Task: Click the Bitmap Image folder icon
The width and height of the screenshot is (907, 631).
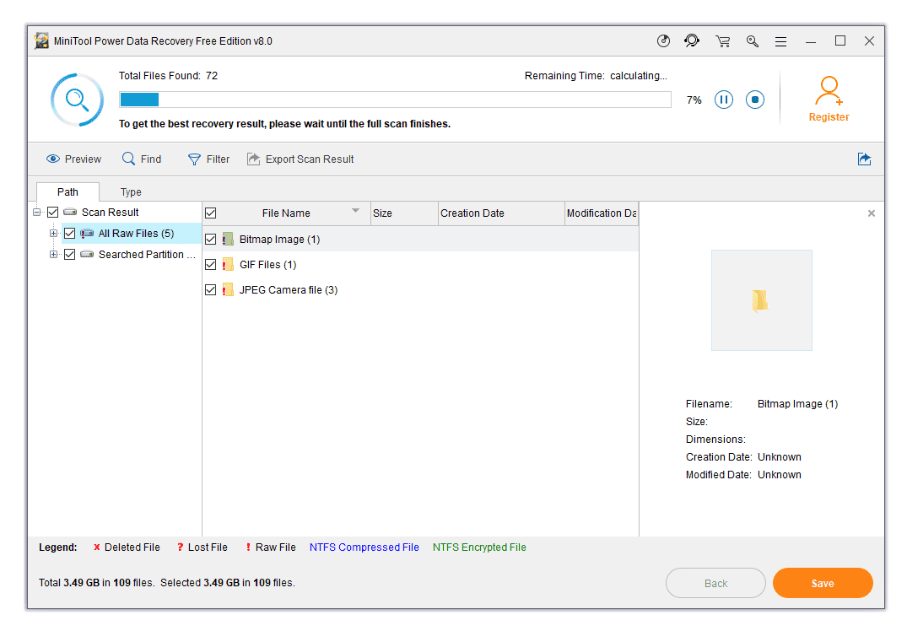Action: [x=228, y=239]
